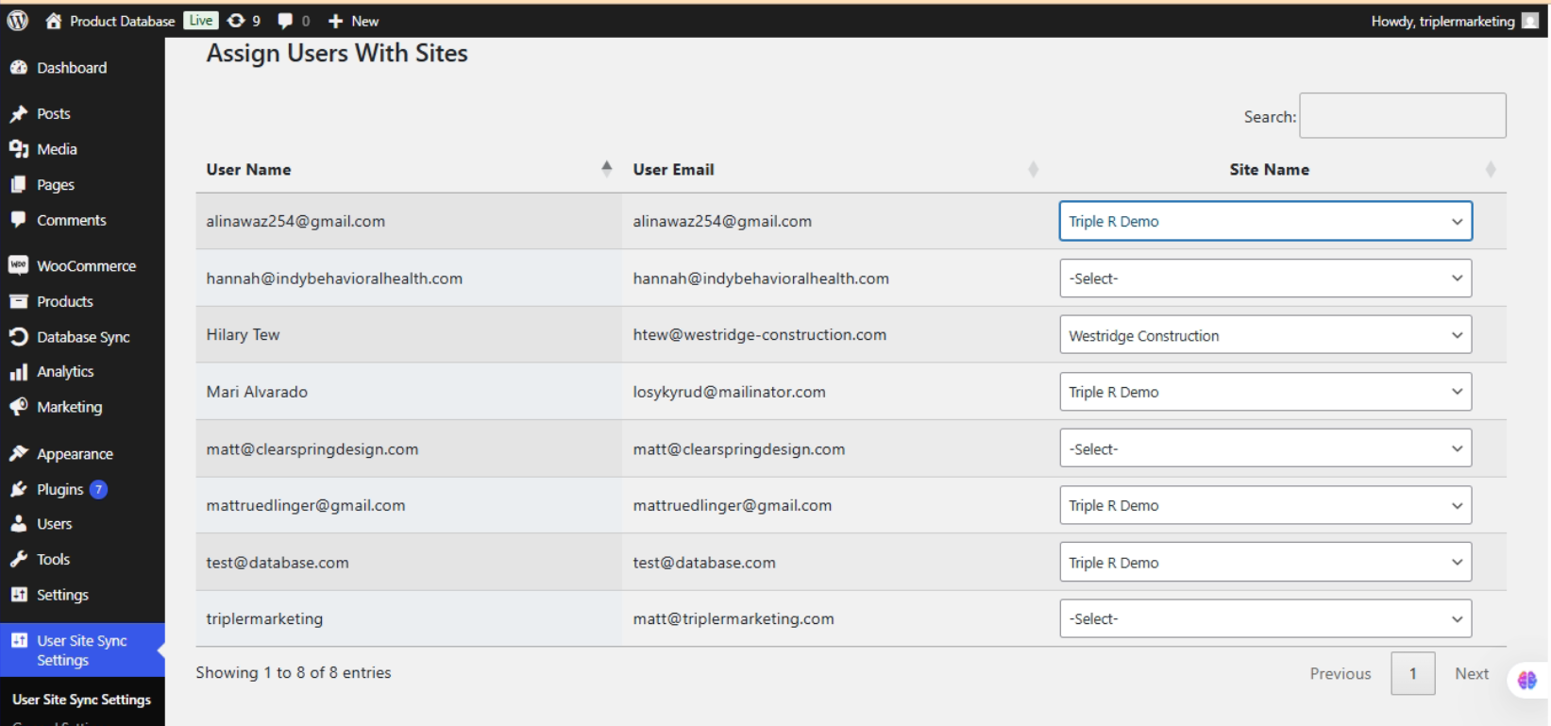
Task: Click into the Search input field
Action: pyautogui.click(x=1402, y=116)
